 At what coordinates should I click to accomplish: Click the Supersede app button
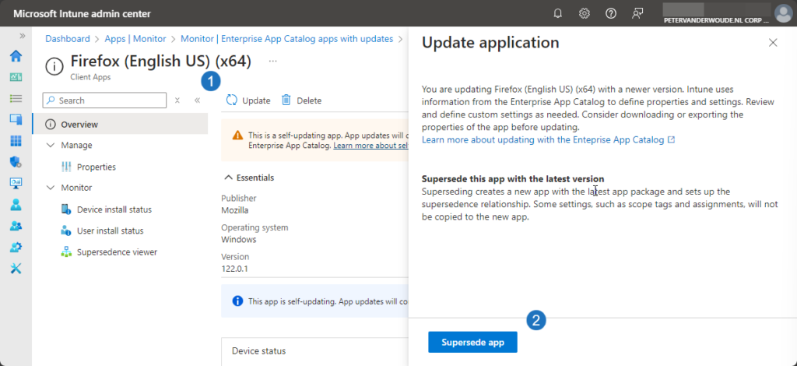472,342
